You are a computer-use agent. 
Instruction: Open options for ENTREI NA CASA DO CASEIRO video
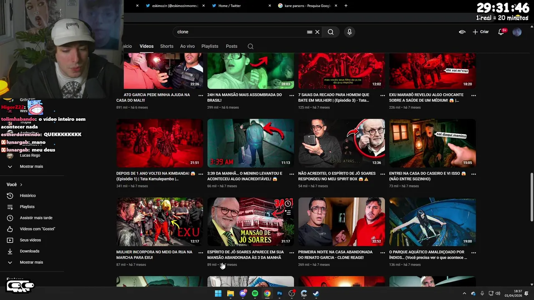[x=474, y=174]
